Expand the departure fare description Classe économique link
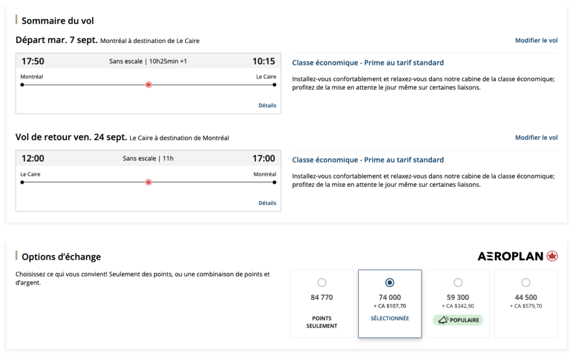 click(367, 62)
